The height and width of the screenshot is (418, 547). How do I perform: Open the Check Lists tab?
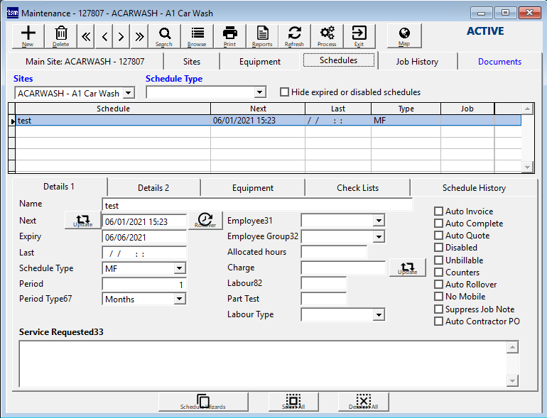357,188
